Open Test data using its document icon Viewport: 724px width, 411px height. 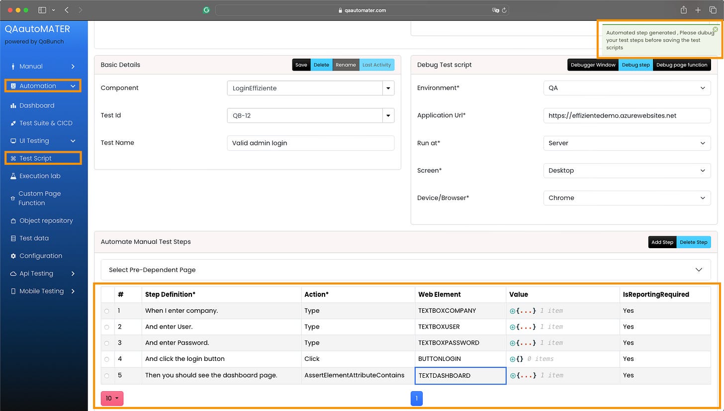tap(12, 238)
